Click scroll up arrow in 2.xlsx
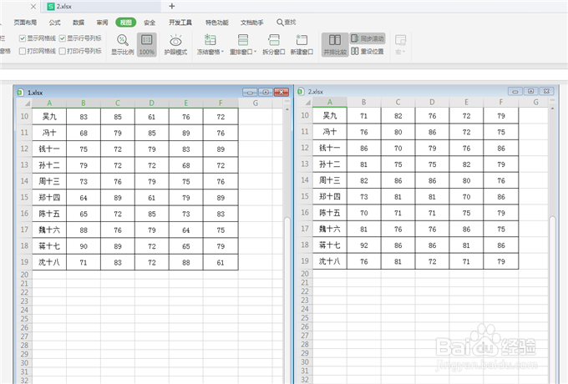 (552, 109)
